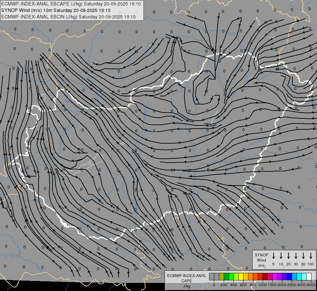The image size is (317, 291).
Task: Pick the bright green CAPE swatch
Action: (231, 277)
